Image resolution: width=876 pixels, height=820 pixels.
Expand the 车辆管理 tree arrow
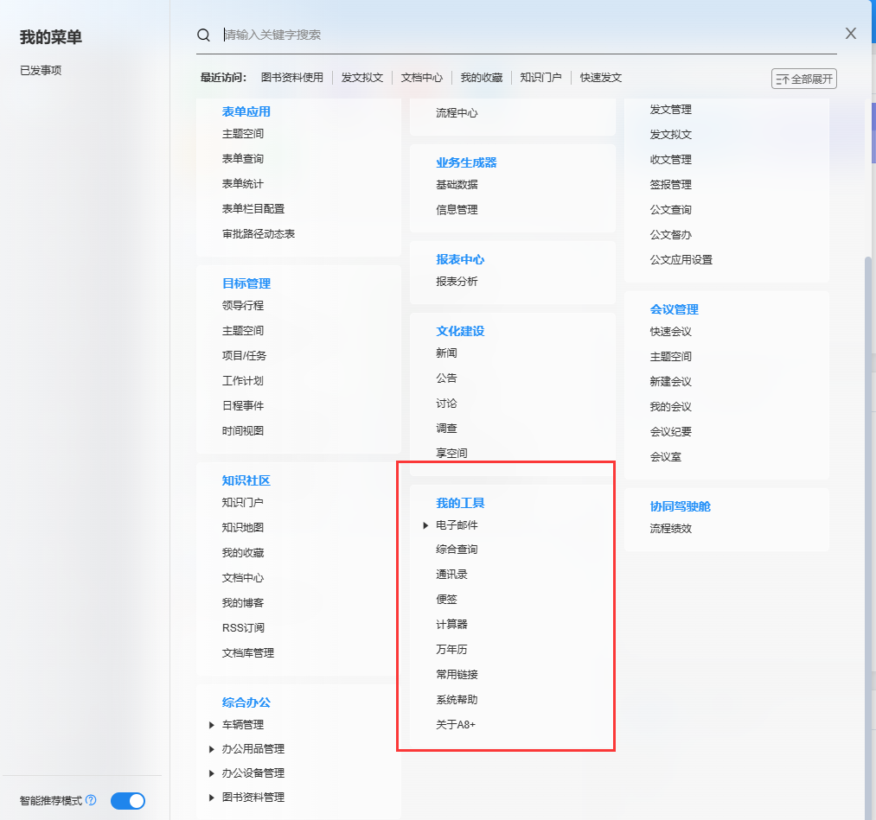[x=212, y=725]
